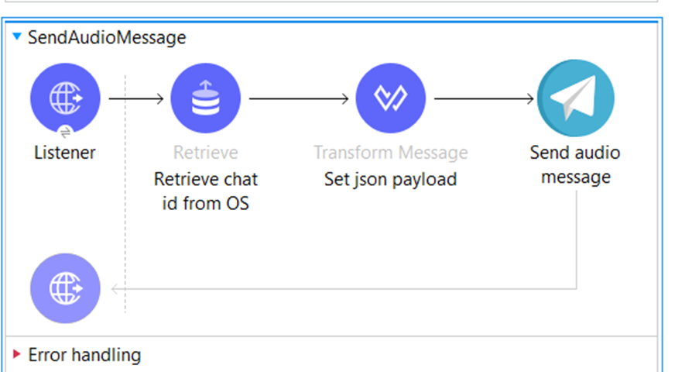
Task: Select the Listener HTTP source icon
Action: [x=65, y=98]
